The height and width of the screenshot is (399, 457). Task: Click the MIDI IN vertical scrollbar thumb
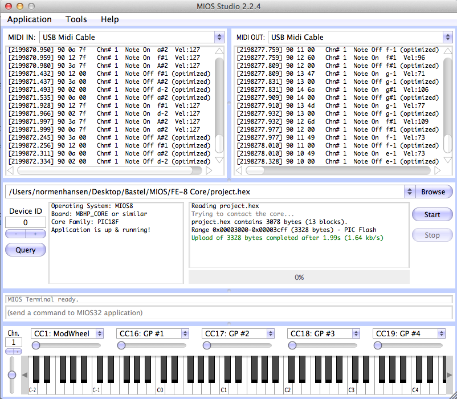(x=219, y=144)
